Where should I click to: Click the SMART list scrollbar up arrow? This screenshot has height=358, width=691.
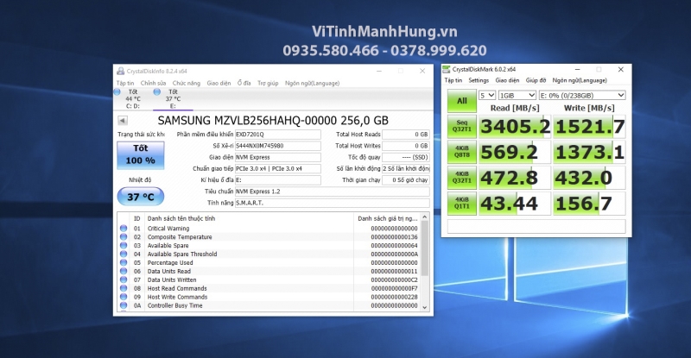click(x=425, y=217)
